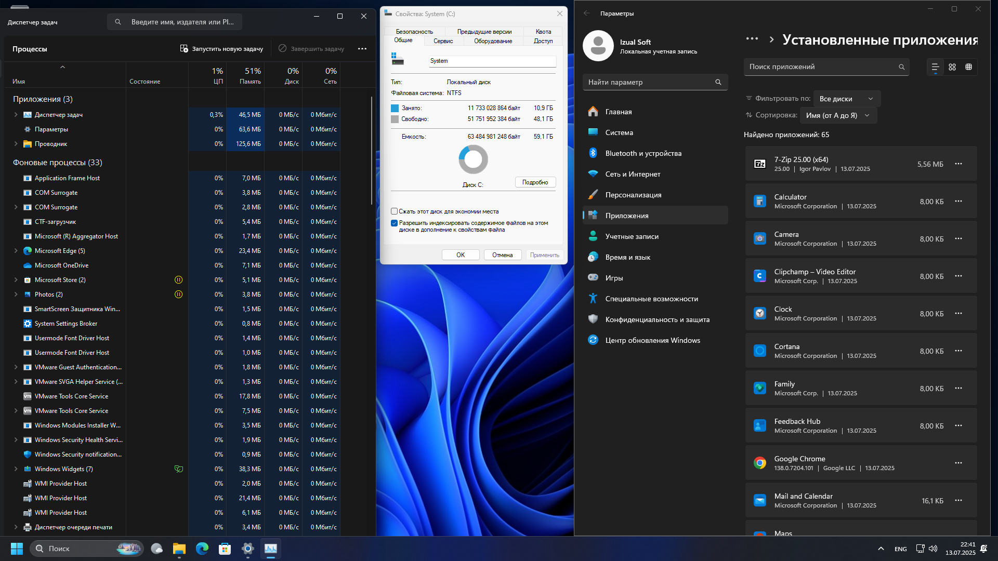Viewport: 998px width, 561px height.
Task: Select the Application Frame Host process
Action: coord(172,178)
